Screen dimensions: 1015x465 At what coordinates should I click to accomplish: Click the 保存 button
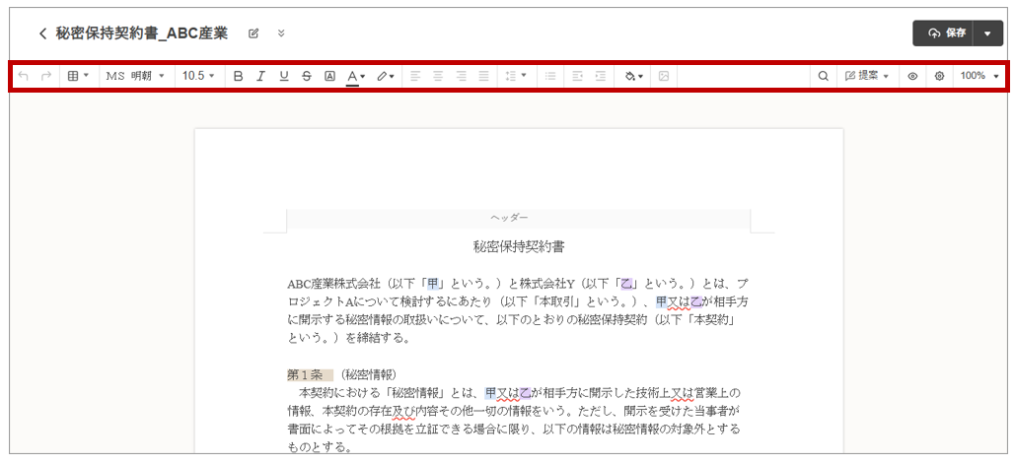[x=944, y=33]
